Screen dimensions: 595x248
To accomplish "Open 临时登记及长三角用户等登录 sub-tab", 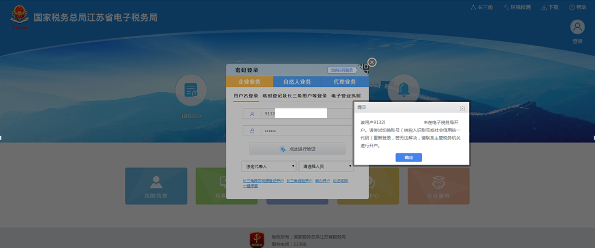I will pyautogui.click(x=294, y=96).
